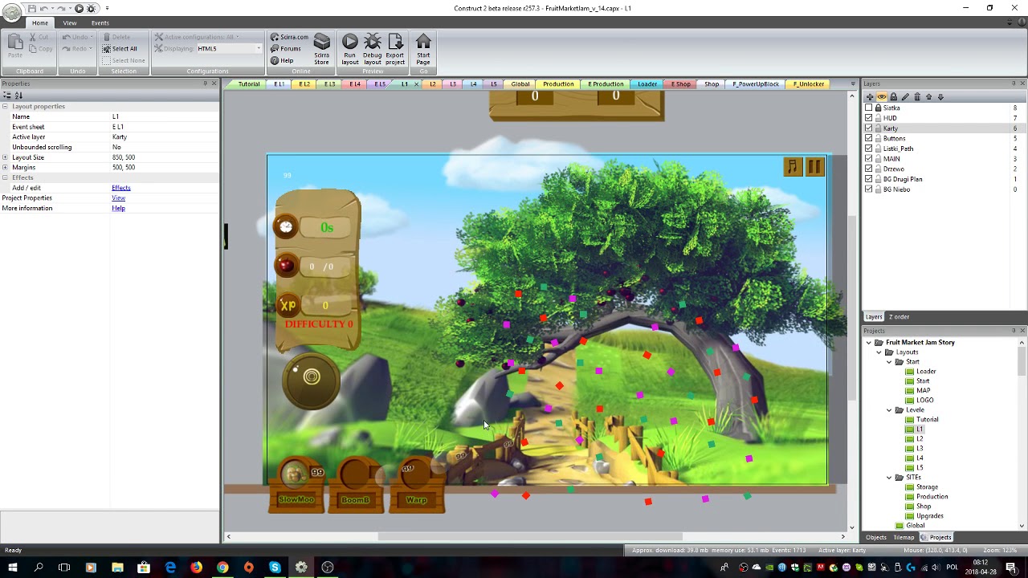The width and height of the screenshot is (1028, 578).
Task: Click the lock icon in Layers toolbar
Action: click(893, 97)
